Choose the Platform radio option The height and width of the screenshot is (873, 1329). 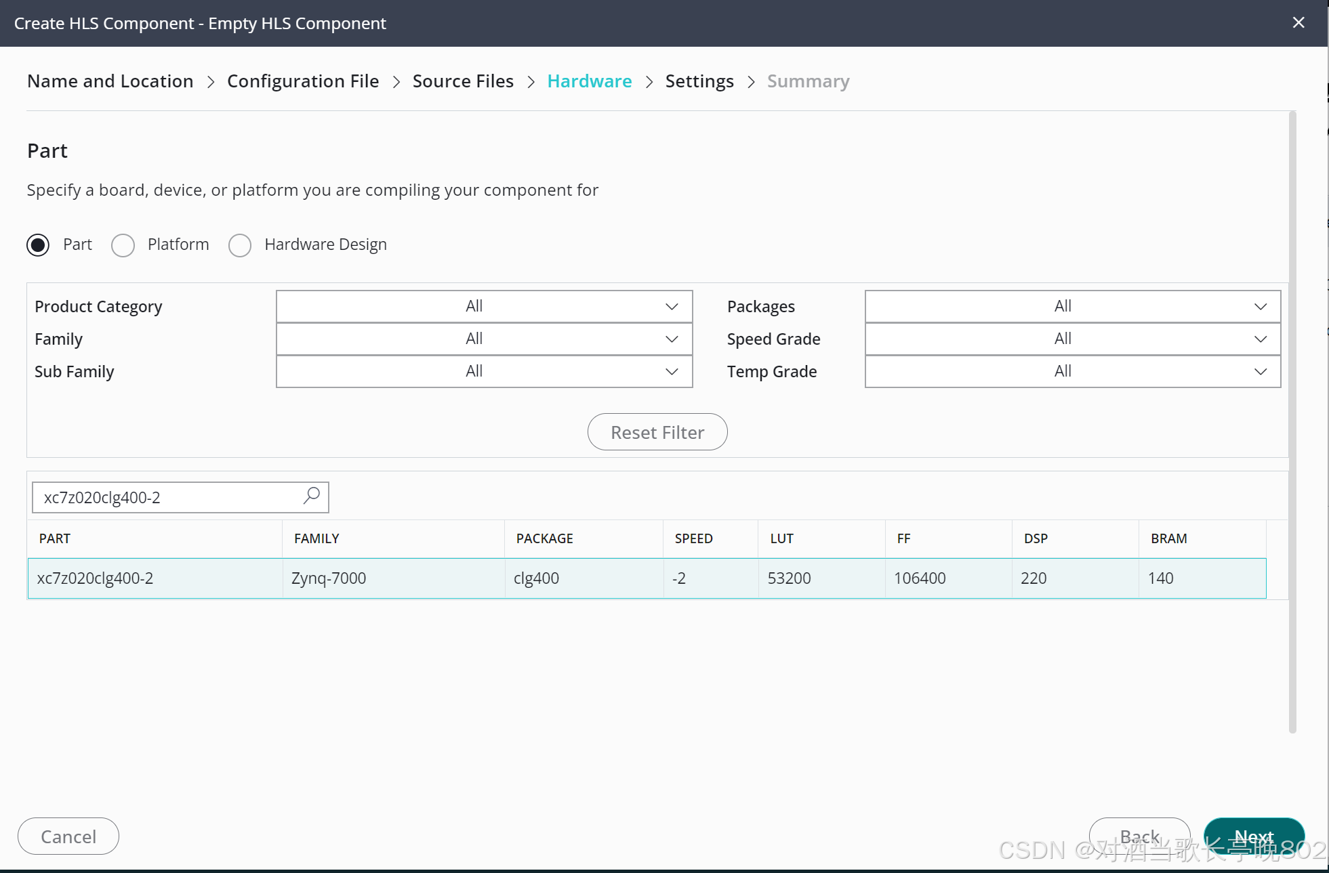pos(123,244)
